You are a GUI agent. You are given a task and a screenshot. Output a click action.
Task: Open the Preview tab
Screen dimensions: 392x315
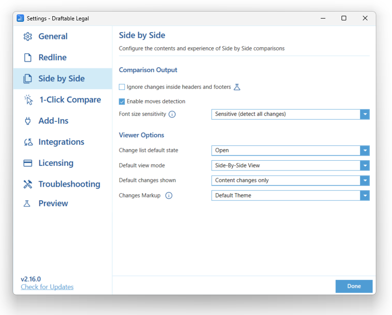63,203
